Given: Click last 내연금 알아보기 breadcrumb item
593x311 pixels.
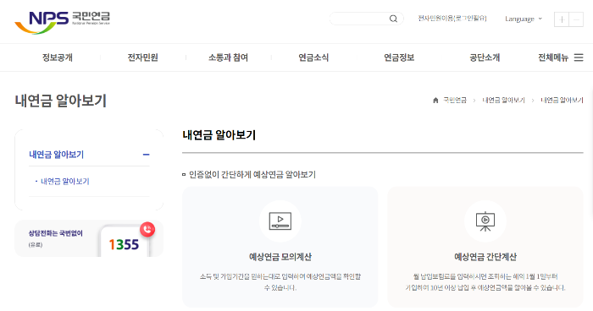Looking at the screenshot, I should 562,100.
